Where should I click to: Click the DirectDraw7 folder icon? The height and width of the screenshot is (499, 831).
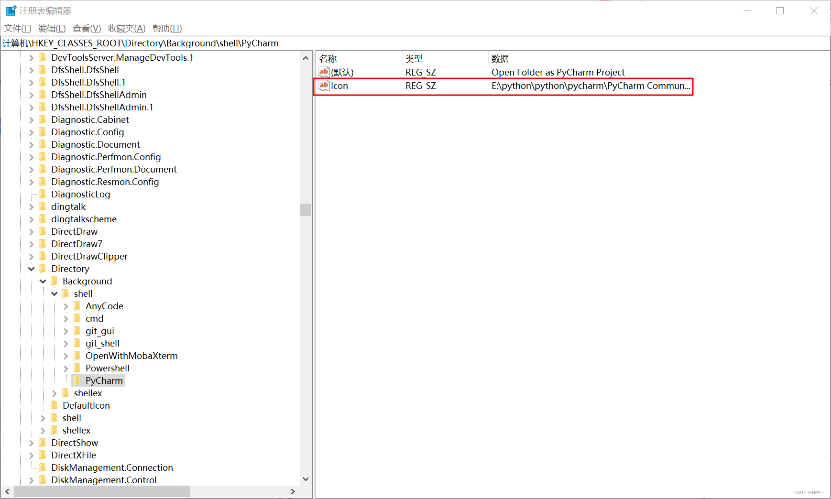click(43, 244)
